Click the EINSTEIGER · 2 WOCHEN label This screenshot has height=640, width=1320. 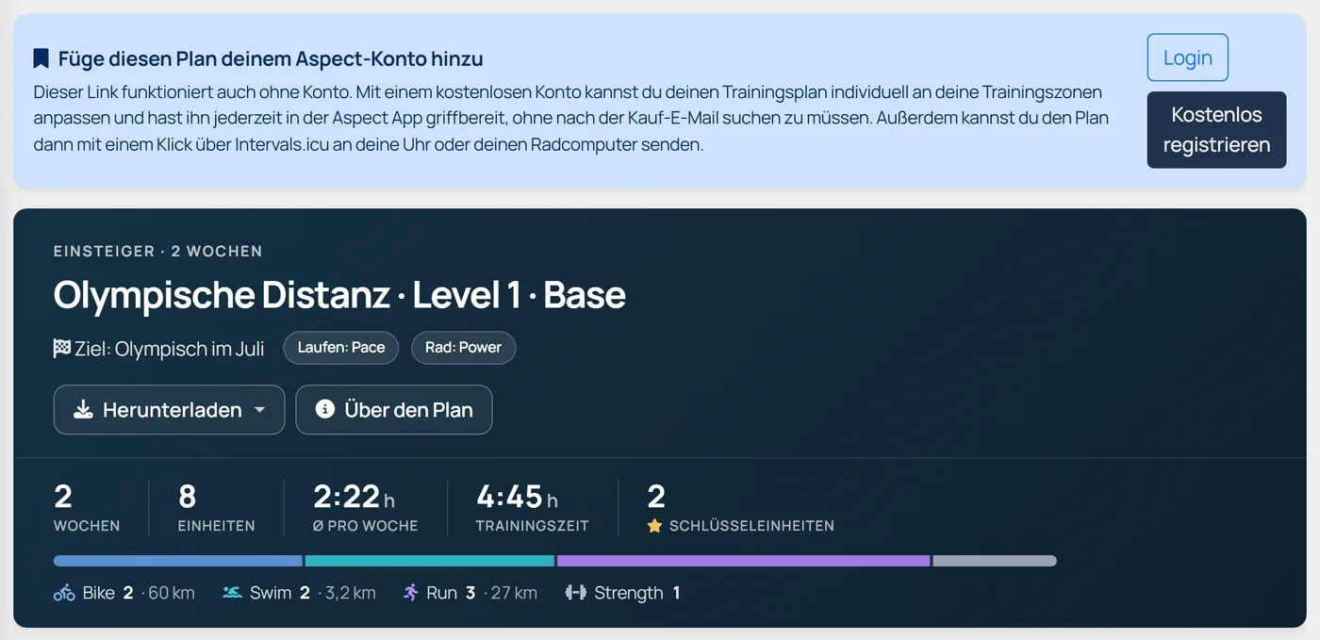coord(157,251)
